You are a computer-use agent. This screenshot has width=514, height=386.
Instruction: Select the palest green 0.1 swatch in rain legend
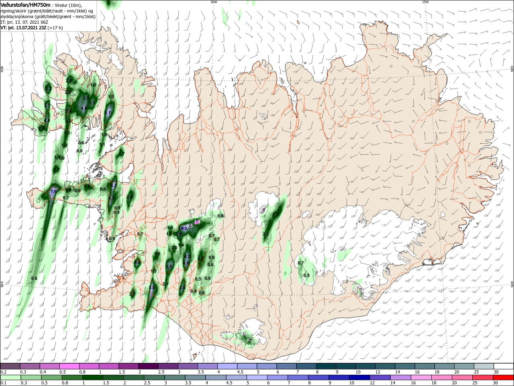click(x=10, y=378)
